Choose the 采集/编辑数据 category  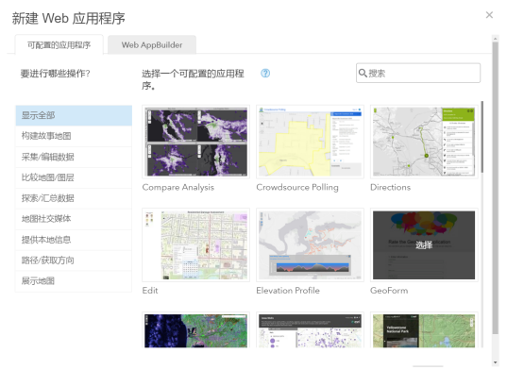[74, 157]
